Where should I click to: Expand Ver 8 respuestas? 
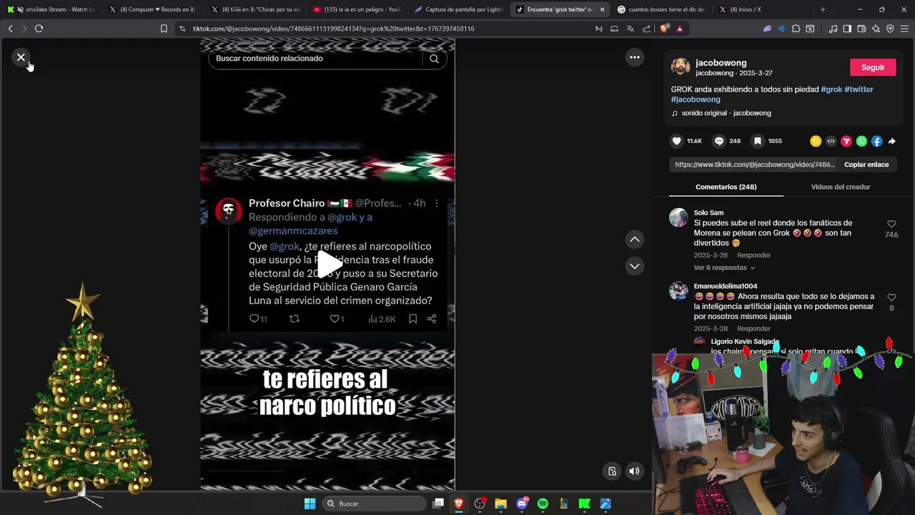[x=724, y=268]
